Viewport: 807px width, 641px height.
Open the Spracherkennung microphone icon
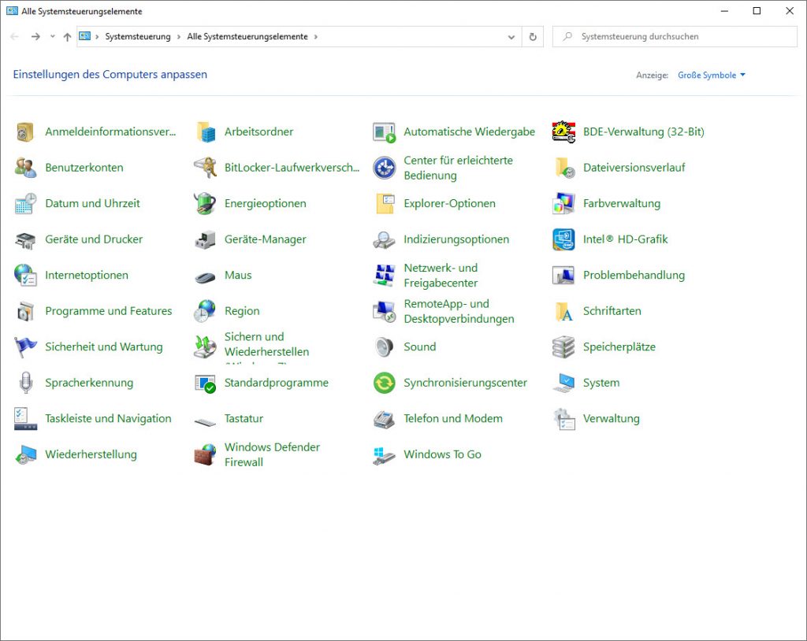(x=26, y=383)
